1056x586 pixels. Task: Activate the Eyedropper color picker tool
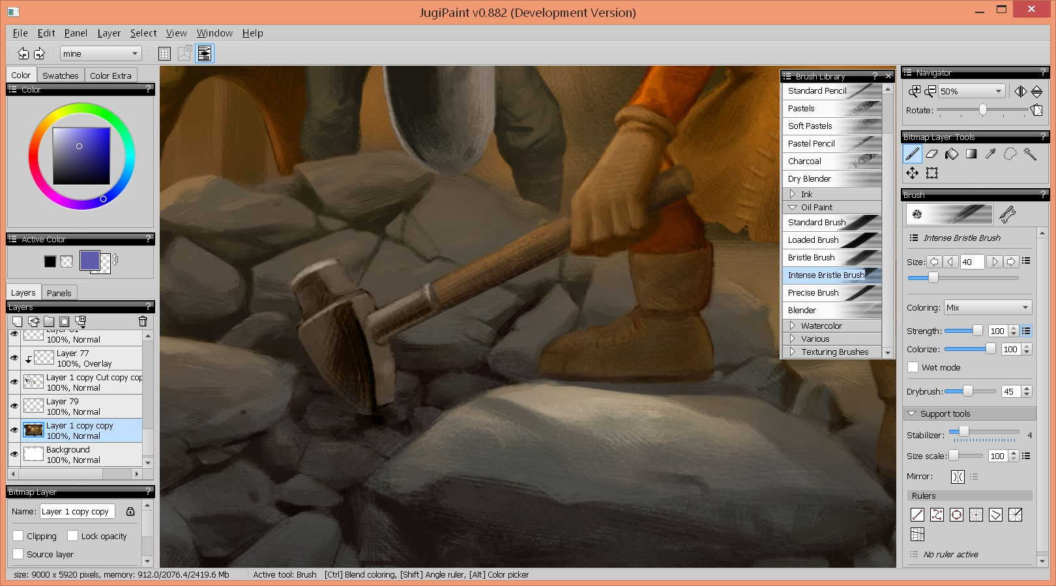(990, 154)
